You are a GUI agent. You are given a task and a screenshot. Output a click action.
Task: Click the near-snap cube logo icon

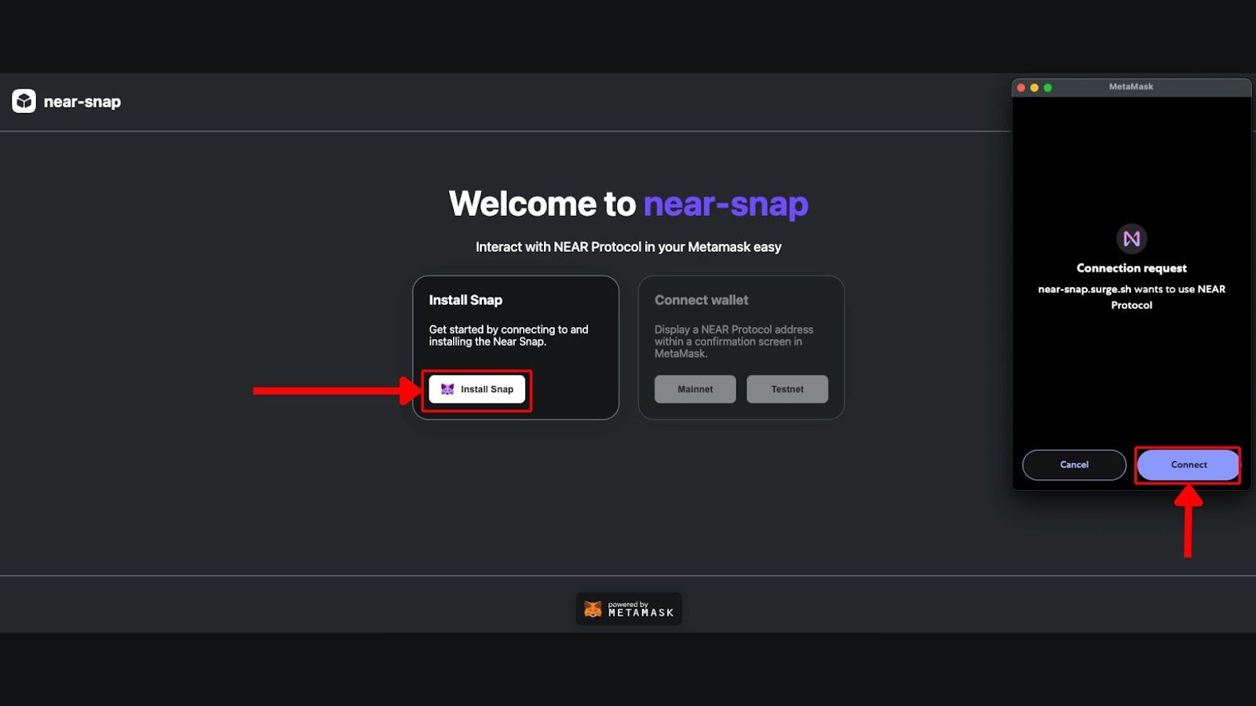tap(24, 101)
